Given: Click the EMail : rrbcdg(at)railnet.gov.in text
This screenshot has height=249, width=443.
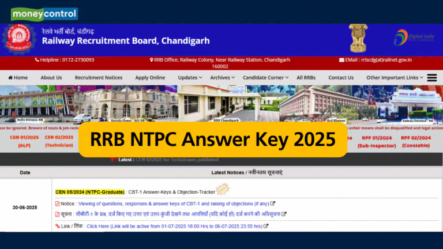Looking at the screenshot, I should [378, 60].
